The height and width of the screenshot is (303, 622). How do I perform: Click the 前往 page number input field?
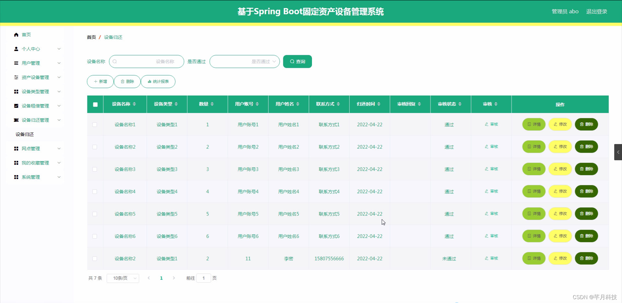tap(204, 278)
